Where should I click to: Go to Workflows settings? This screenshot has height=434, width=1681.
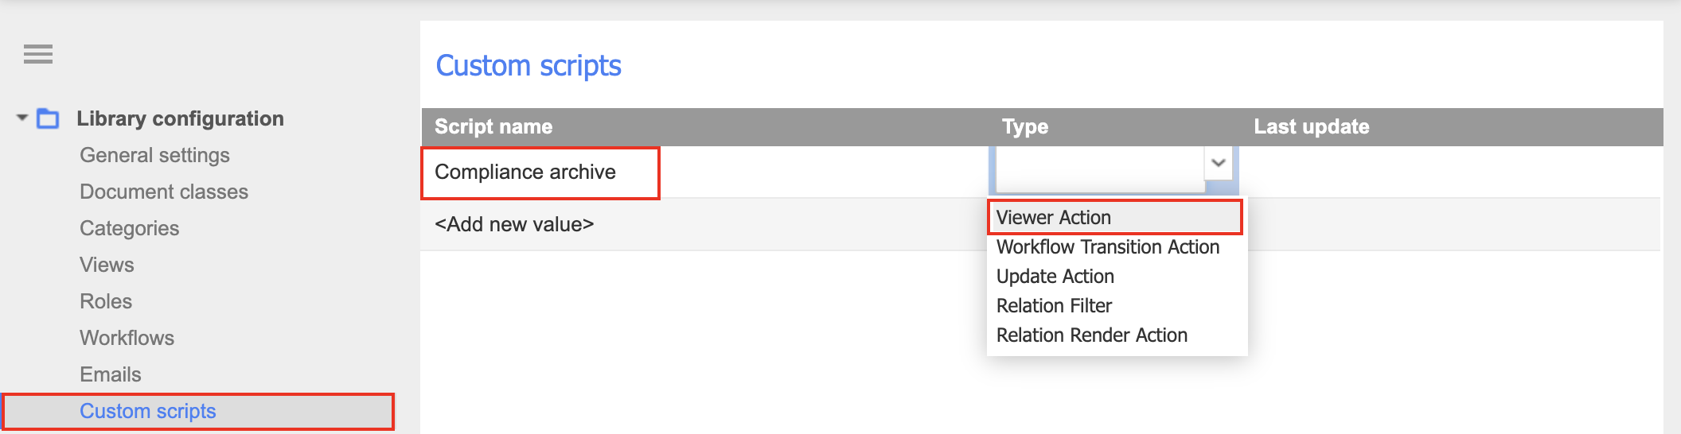click(127, 338)
